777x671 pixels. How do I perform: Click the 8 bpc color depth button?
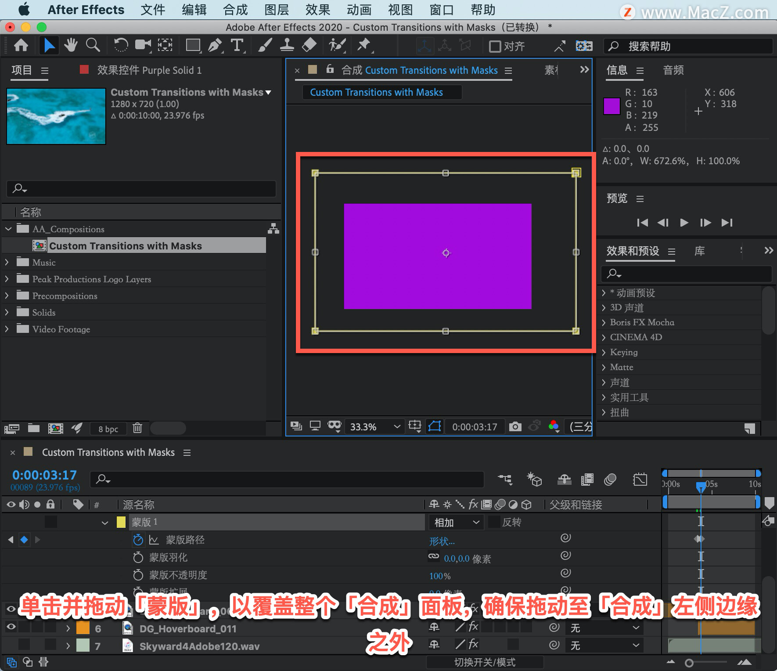tap(108, 429)
